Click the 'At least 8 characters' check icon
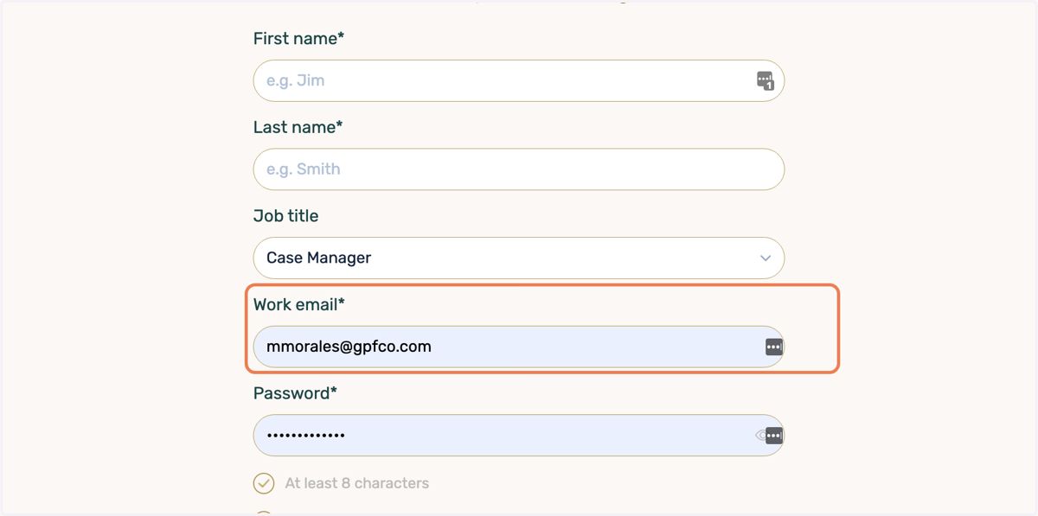The height and width of the screenshot is (516, 1038). (x=264, y=483)
